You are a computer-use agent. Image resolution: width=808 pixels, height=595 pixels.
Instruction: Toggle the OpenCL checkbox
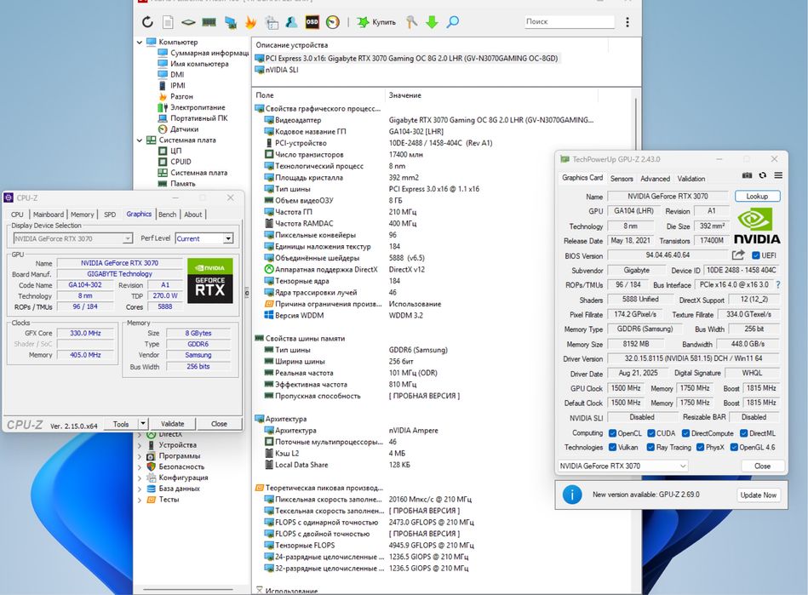pos(612,433)
